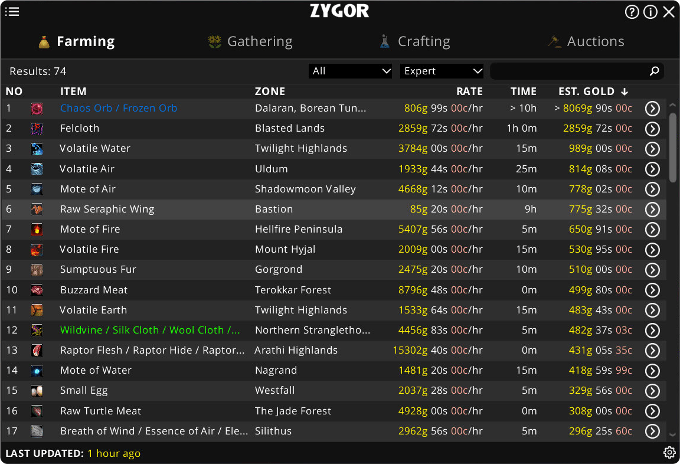Click the Volatile Earth item icon
The image size is (680, 464).
[37, 310]
